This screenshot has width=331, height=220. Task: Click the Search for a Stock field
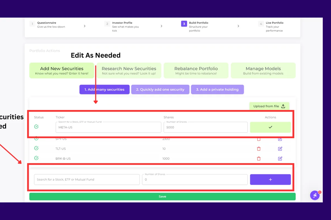(x=86, y=179)
